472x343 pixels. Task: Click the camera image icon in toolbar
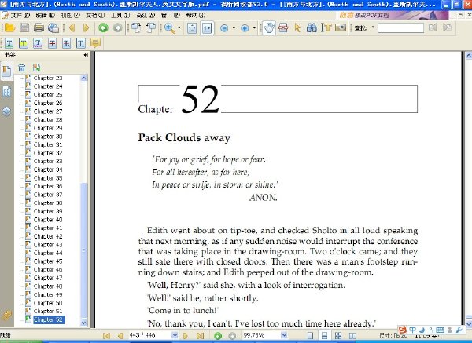[341, 28]
